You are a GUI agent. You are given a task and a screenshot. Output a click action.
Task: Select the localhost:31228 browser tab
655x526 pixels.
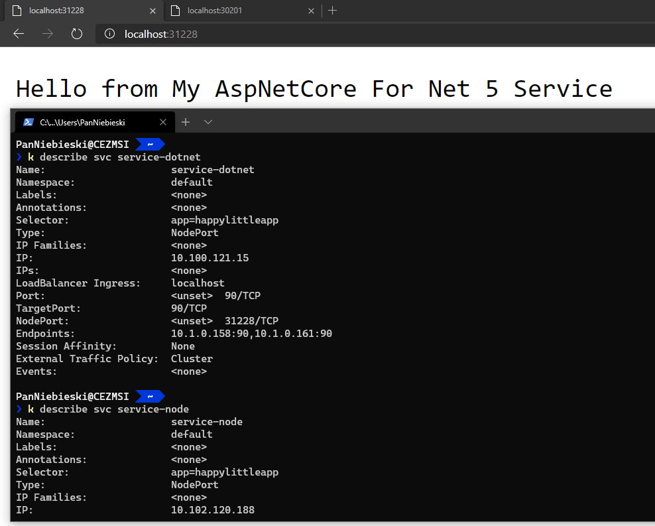83,11
